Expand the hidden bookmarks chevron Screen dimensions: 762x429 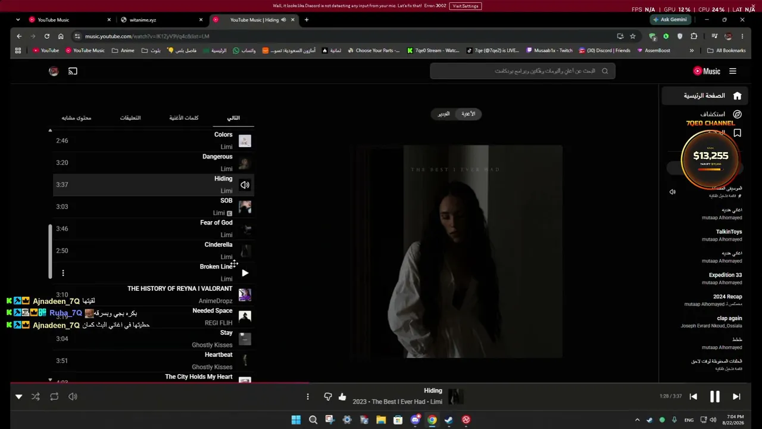(x=692, y=51)
